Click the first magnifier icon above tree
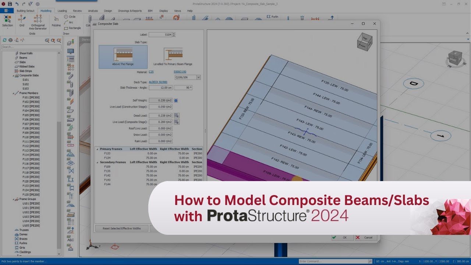This screenshot has height=265, width=471. point(47,40)
